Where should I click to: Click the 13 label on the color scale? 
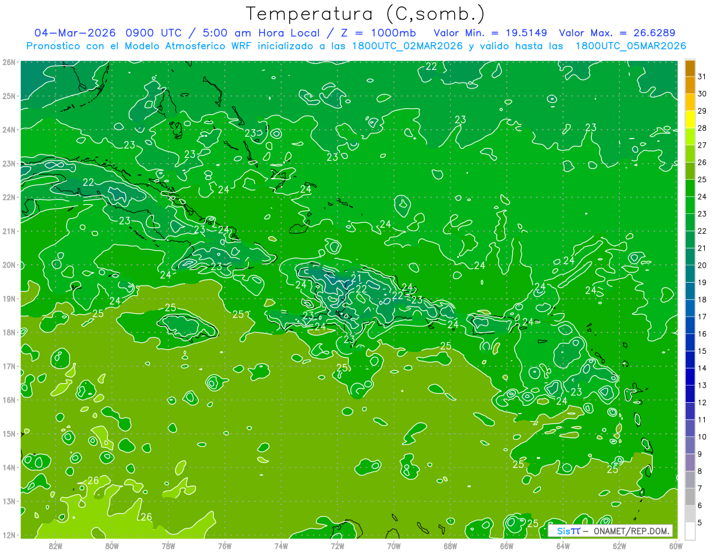702,385
